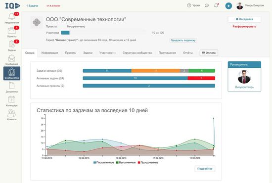Screen dimensions: 272x183
Task: Switch to the Проекты tab
Action: coord(71,53)
